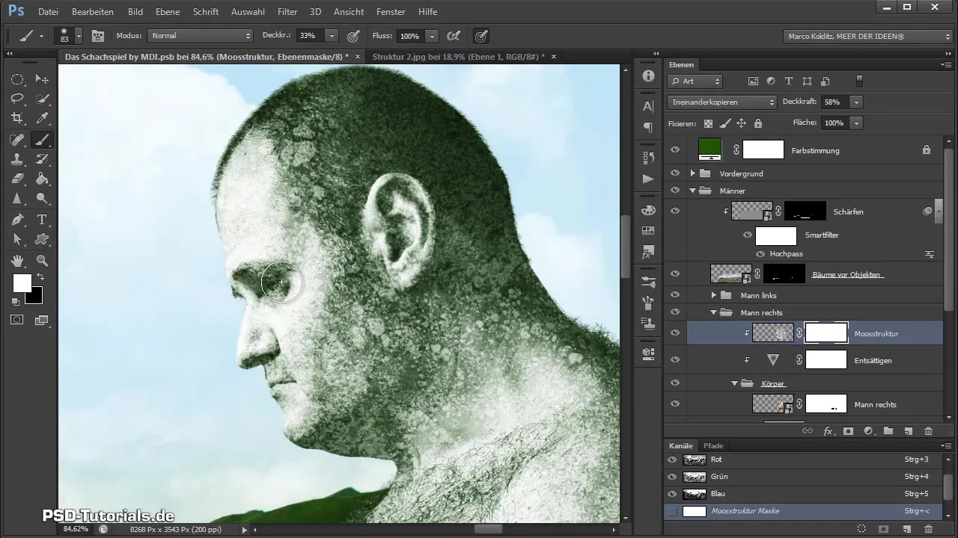Select the Clone Stamp tool
The image size is (958, 538).
tap(17, 159)
